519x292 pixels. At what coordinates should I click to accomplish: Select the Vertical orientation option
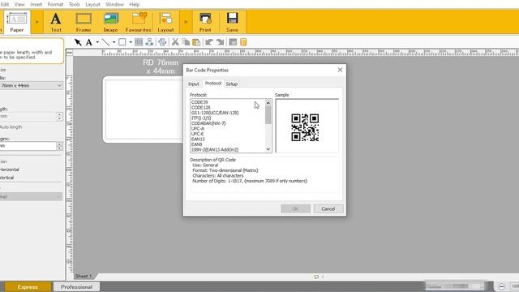point(6,178)
